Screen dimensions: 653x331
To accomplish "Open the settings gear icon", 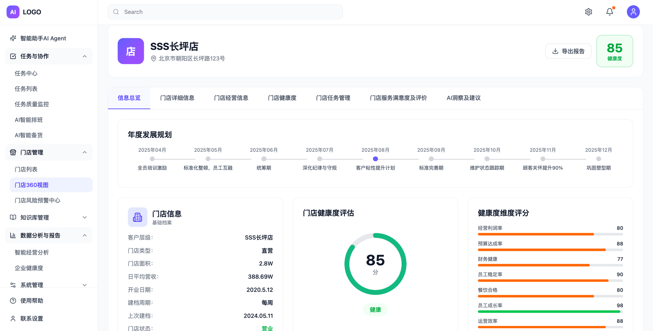I will 588,12.
